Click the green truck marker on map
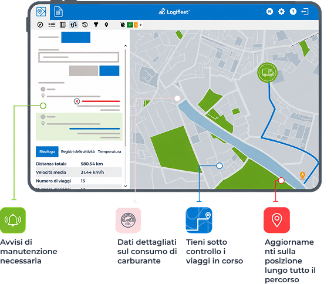 pos(268,73)
